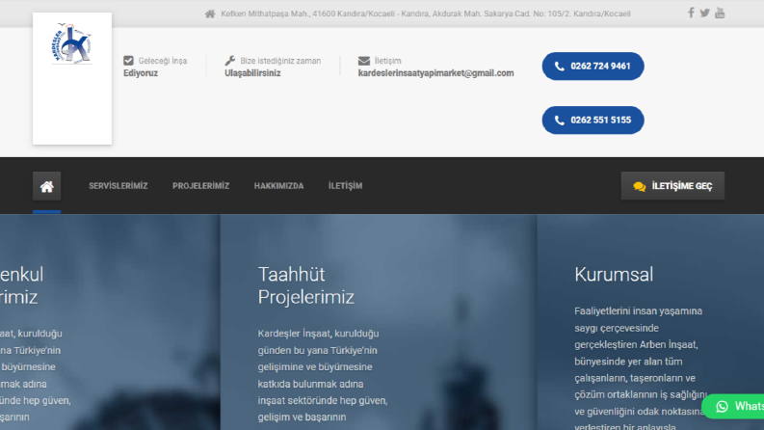Viewport: 764px width, 430px height.
Task: Click the İLETİŞİME GEÇ button
Action: point(672,186)
